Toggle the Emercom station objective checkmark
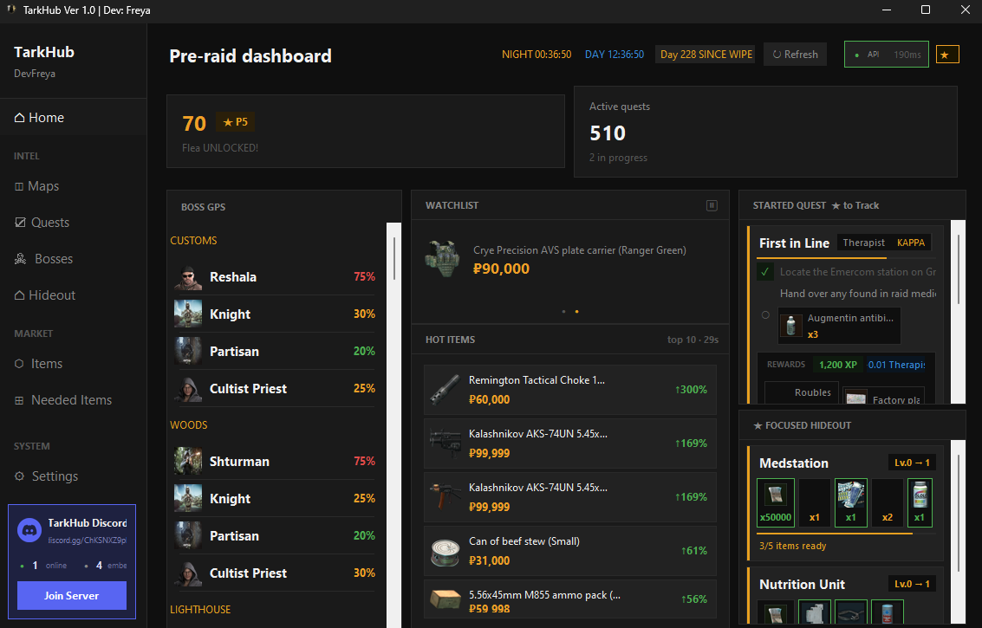 coord(764,272)
